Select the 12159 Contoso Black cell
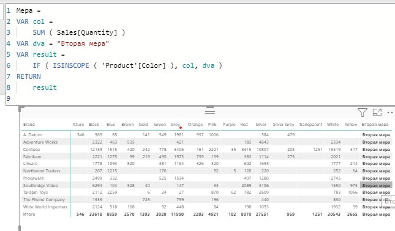 96,149
